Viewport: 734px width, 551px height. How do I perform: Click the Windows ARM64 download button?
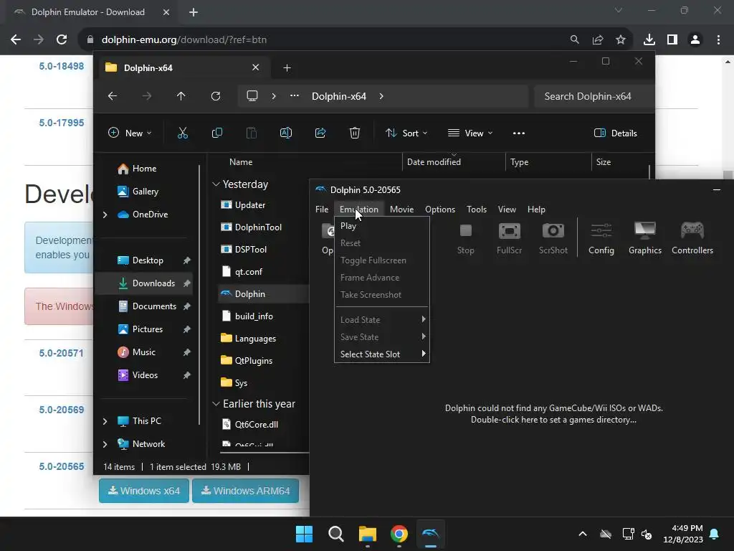point(245,491)
